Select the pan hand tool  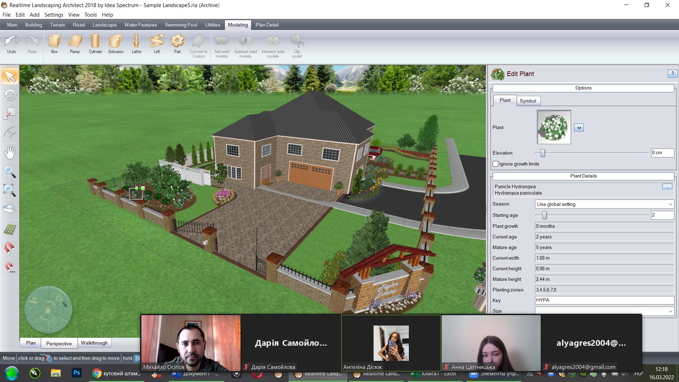point(10,153)
